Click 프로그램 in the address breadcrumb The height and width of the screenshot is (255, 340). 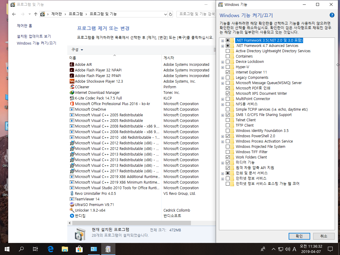[76, 14]
